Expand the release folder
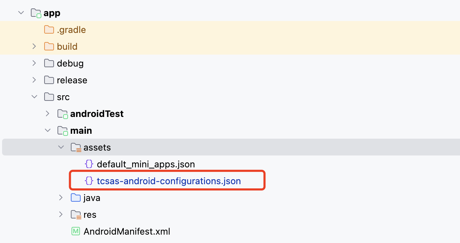This screenshot has width=460, height=243. coord(34,80)
